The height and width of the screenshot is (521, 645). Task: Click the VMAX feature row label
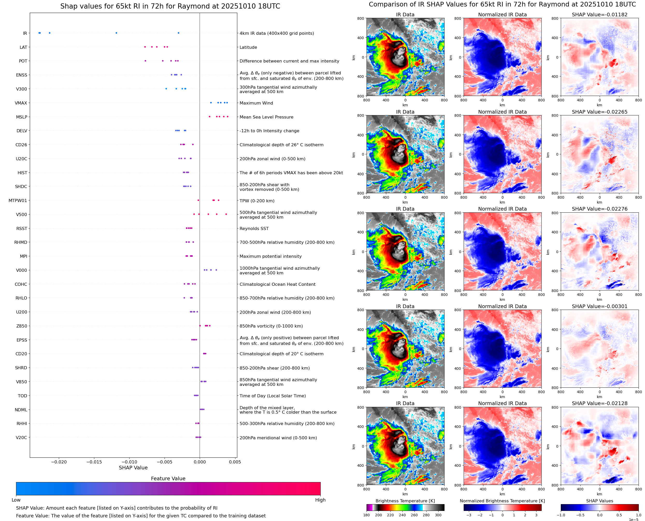21,103
